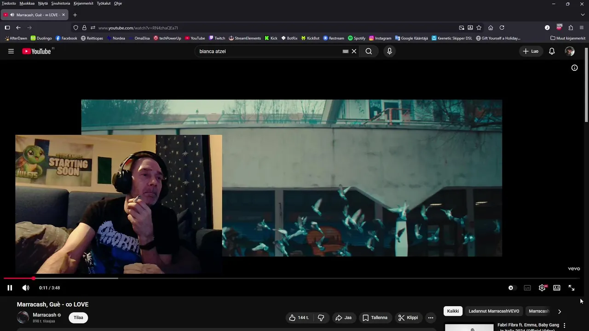Open Marracash channel name link

[44, 315]
